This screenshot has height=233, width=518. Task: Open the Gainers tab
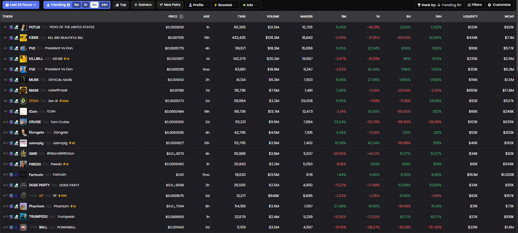pos(143,5)
